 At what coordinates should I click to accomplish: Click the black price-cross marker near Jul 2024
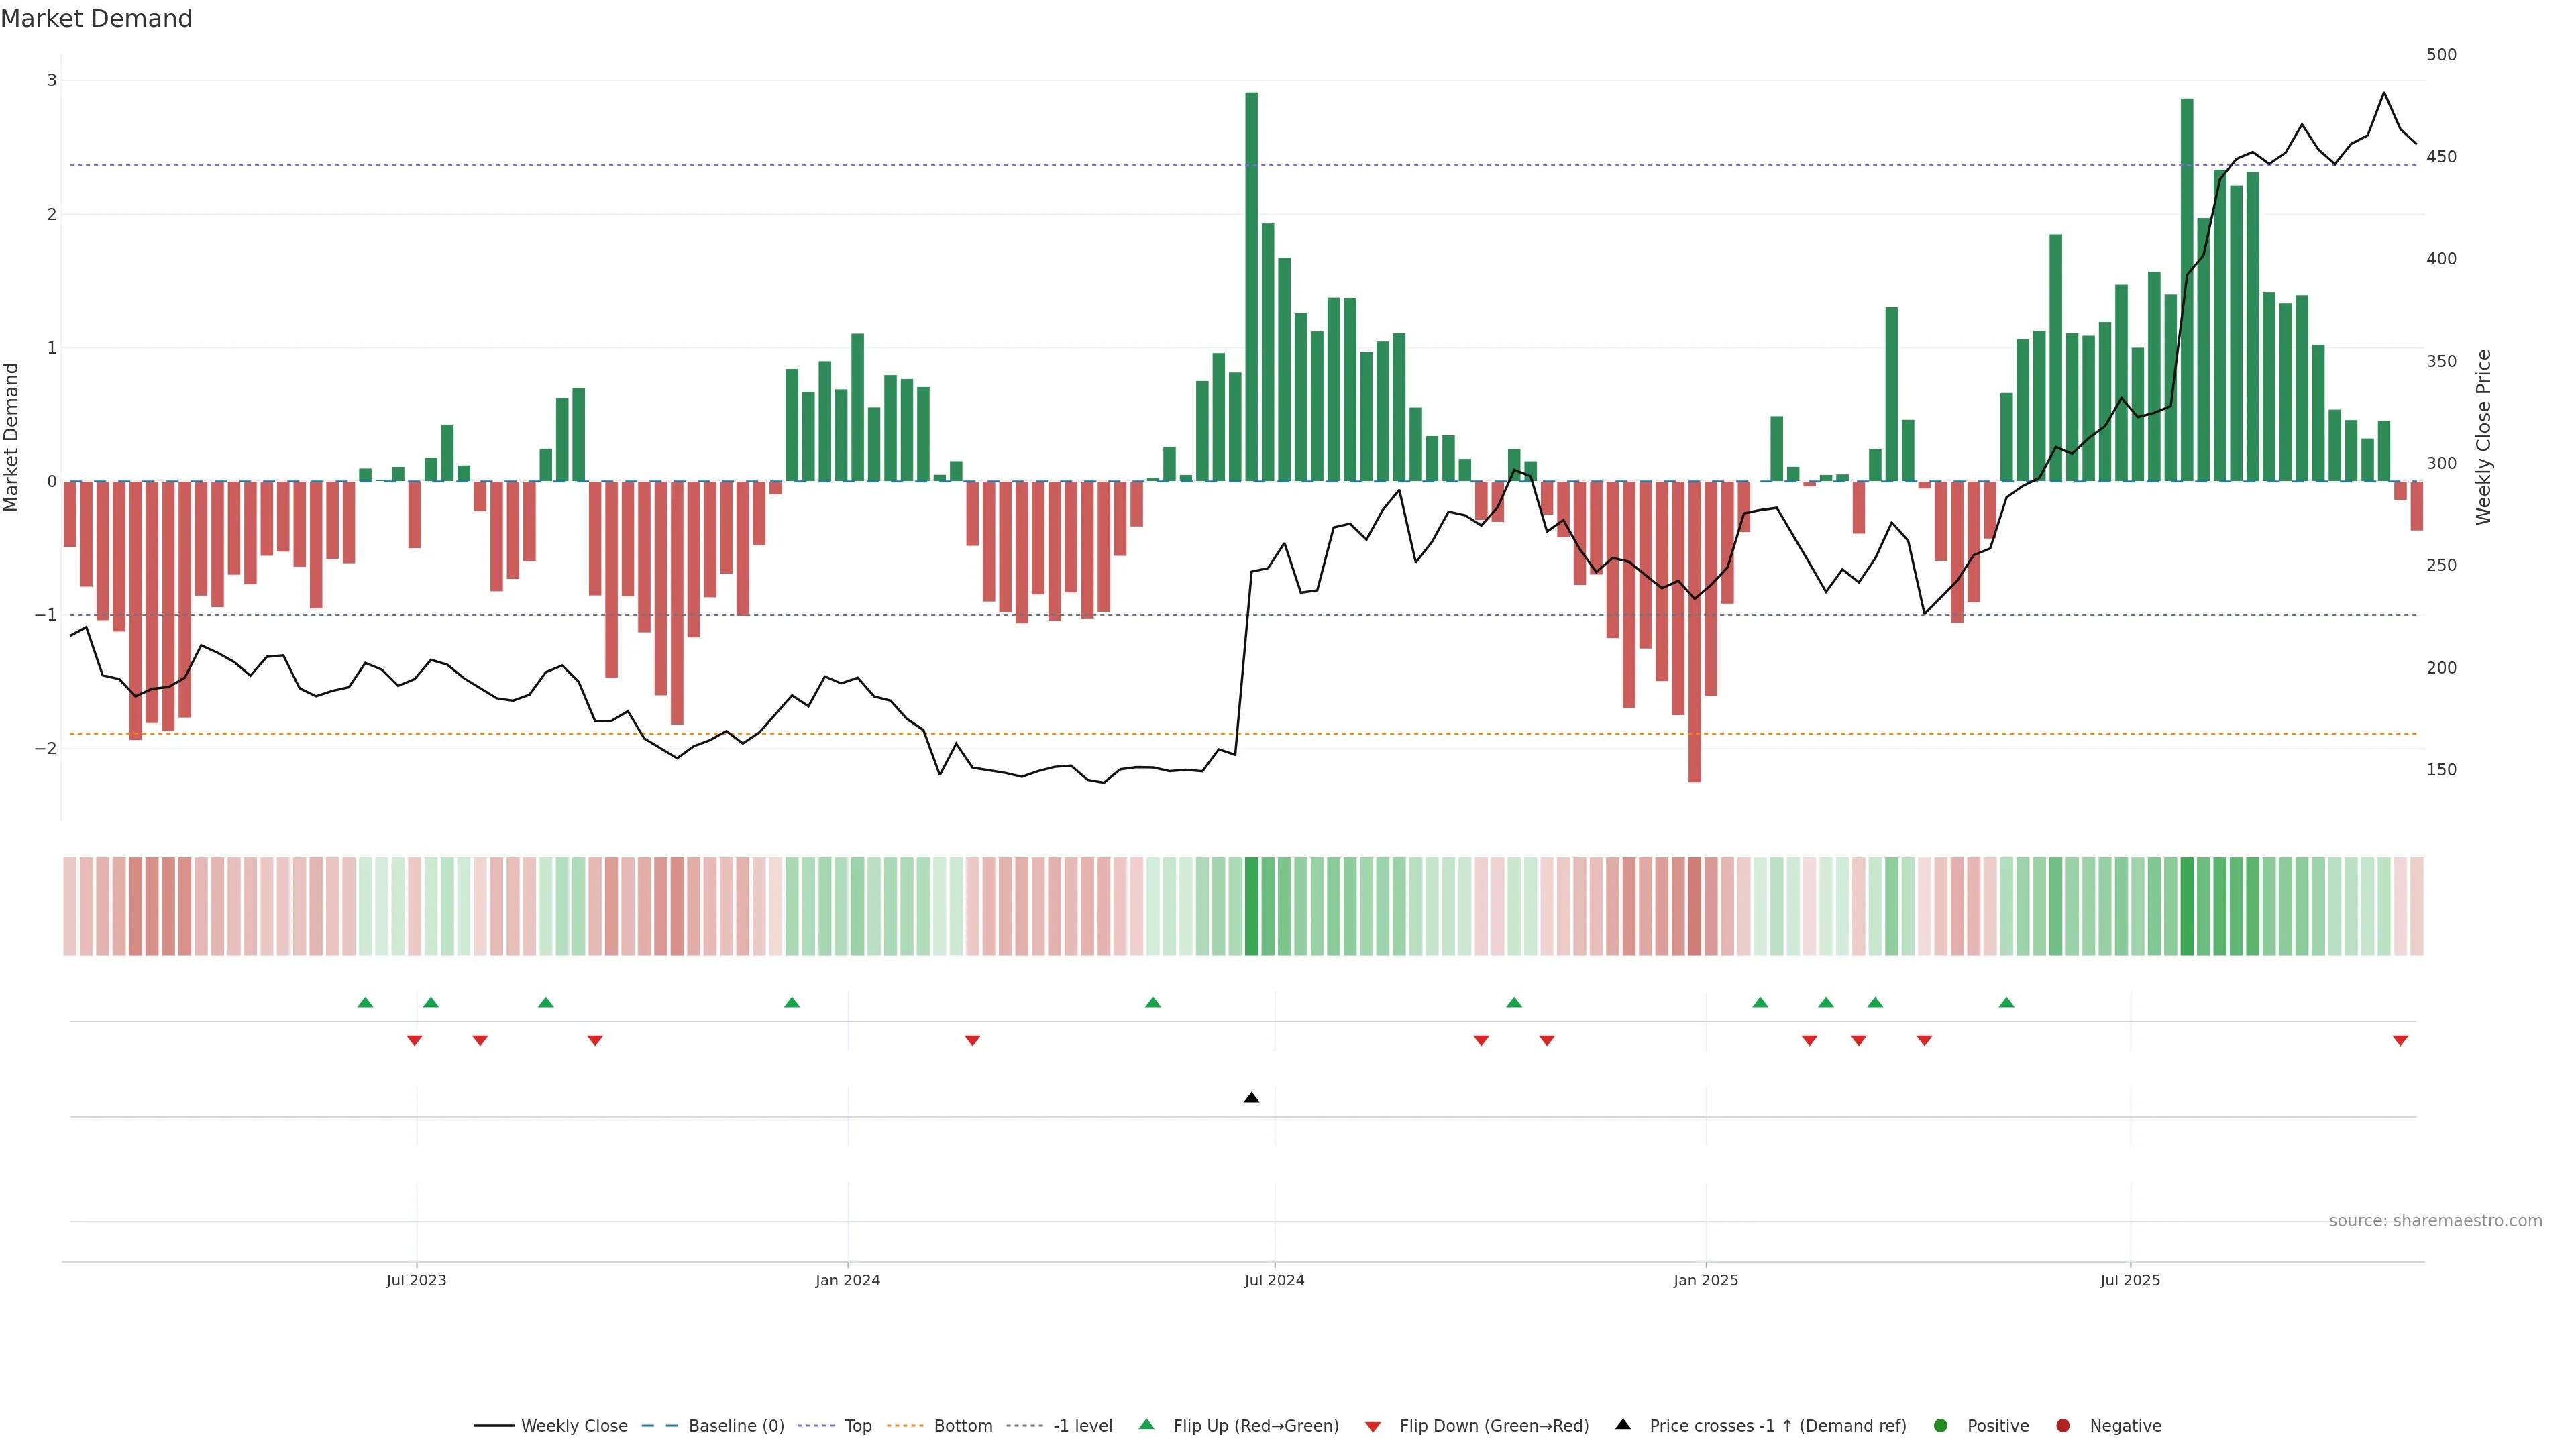tap(1251, 1098)
